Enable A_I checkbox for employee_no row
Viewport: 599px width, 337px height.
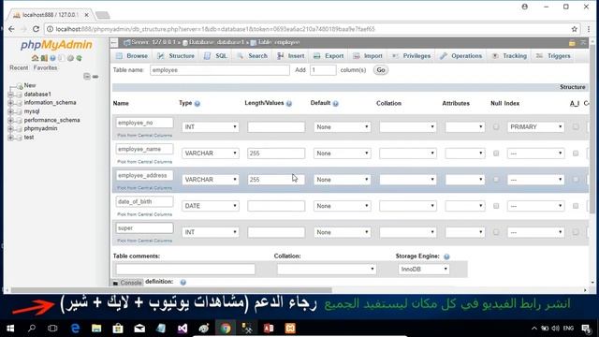576,127
